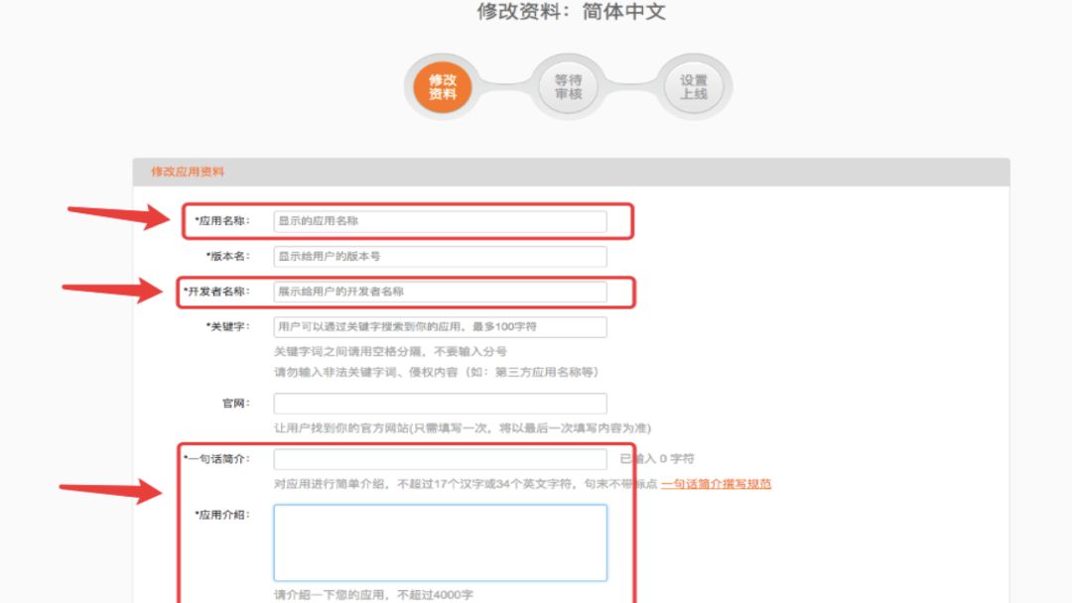This screenshot has width=1072, height=603.
Task: Click into the 版本名 text box
Action: click(440, 256)
